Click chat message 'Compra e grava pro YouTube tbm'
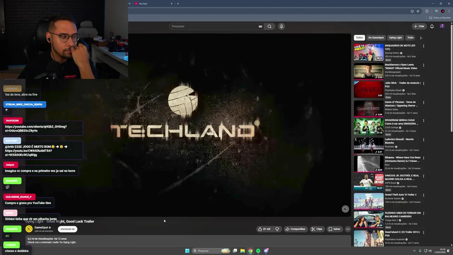 [x=28, y=203]
